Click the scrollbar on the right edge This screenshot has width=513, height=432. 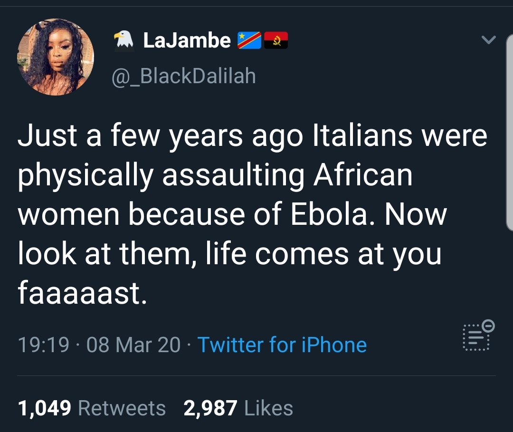pyautogui.click(x=510, y=133)
